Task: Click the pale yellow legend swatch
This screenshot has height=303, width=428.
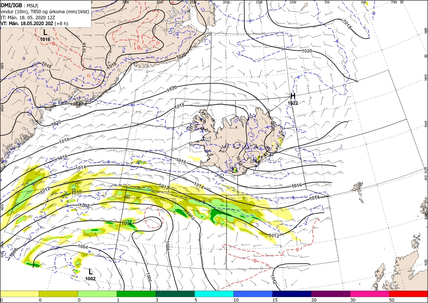Action: pyautogui.click(x=19, y=294)
